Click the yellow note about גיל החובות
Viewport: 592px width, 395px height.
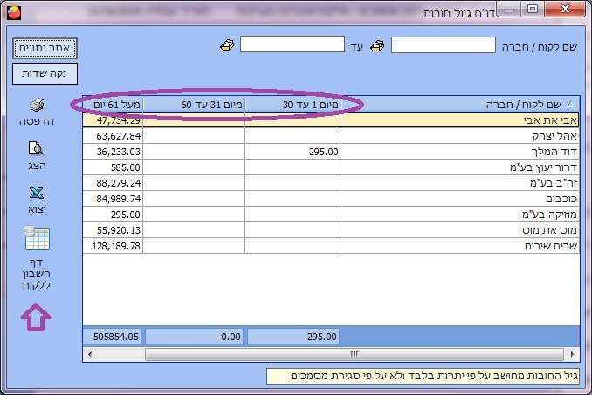[x=423, y=376]
